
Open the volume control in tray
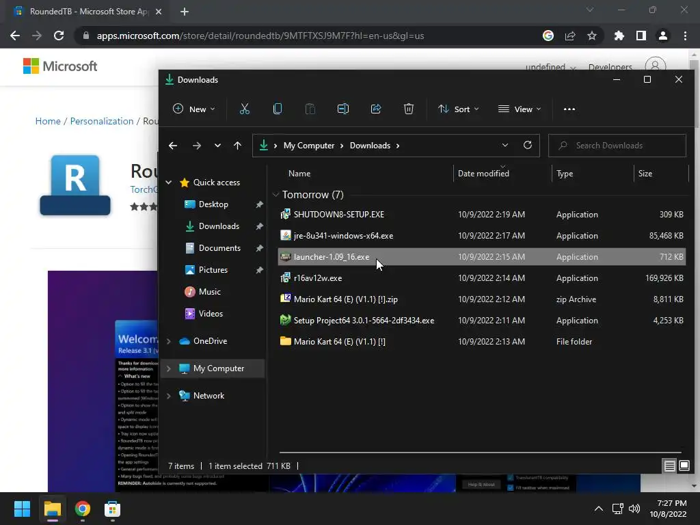click(x=634, y=509)
